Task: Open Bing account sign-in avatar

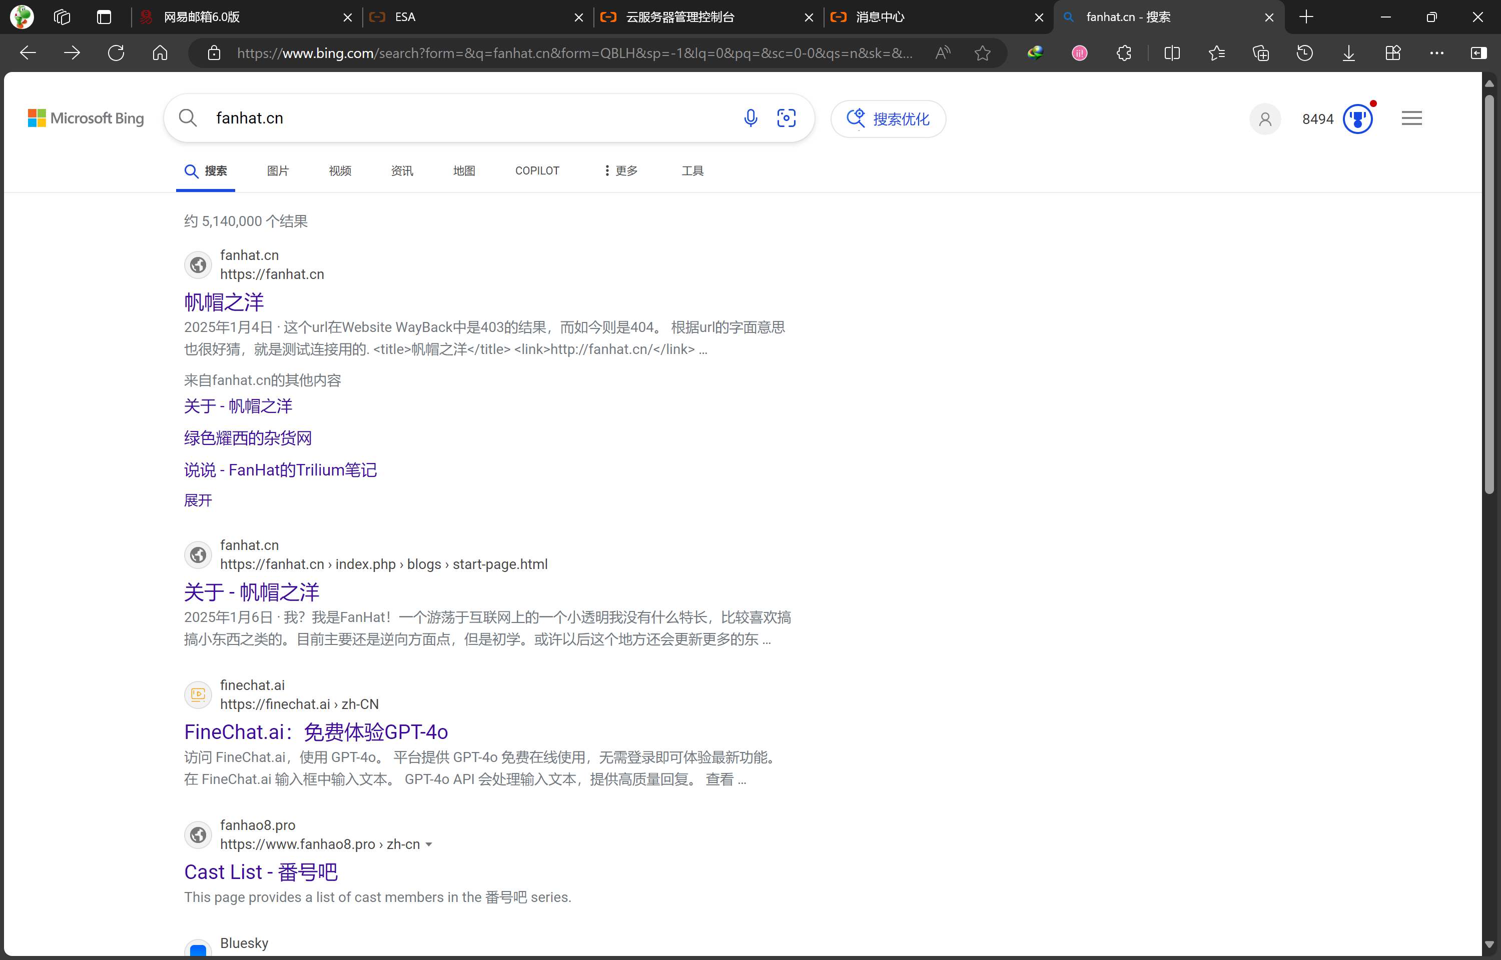Action: 1265,118
